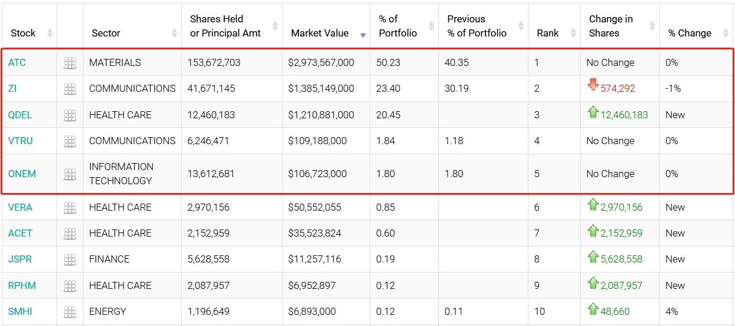Screen dimensions: 735x326
Task: Click the grid icon in VERA row
Action: click(x=70, y=208)
